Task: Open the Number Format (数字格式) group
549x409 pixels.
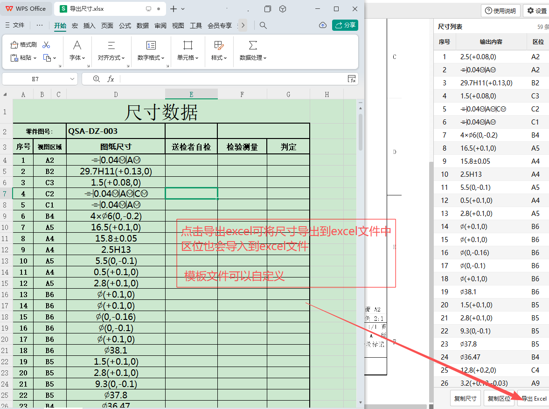Action: coord(151,50)
